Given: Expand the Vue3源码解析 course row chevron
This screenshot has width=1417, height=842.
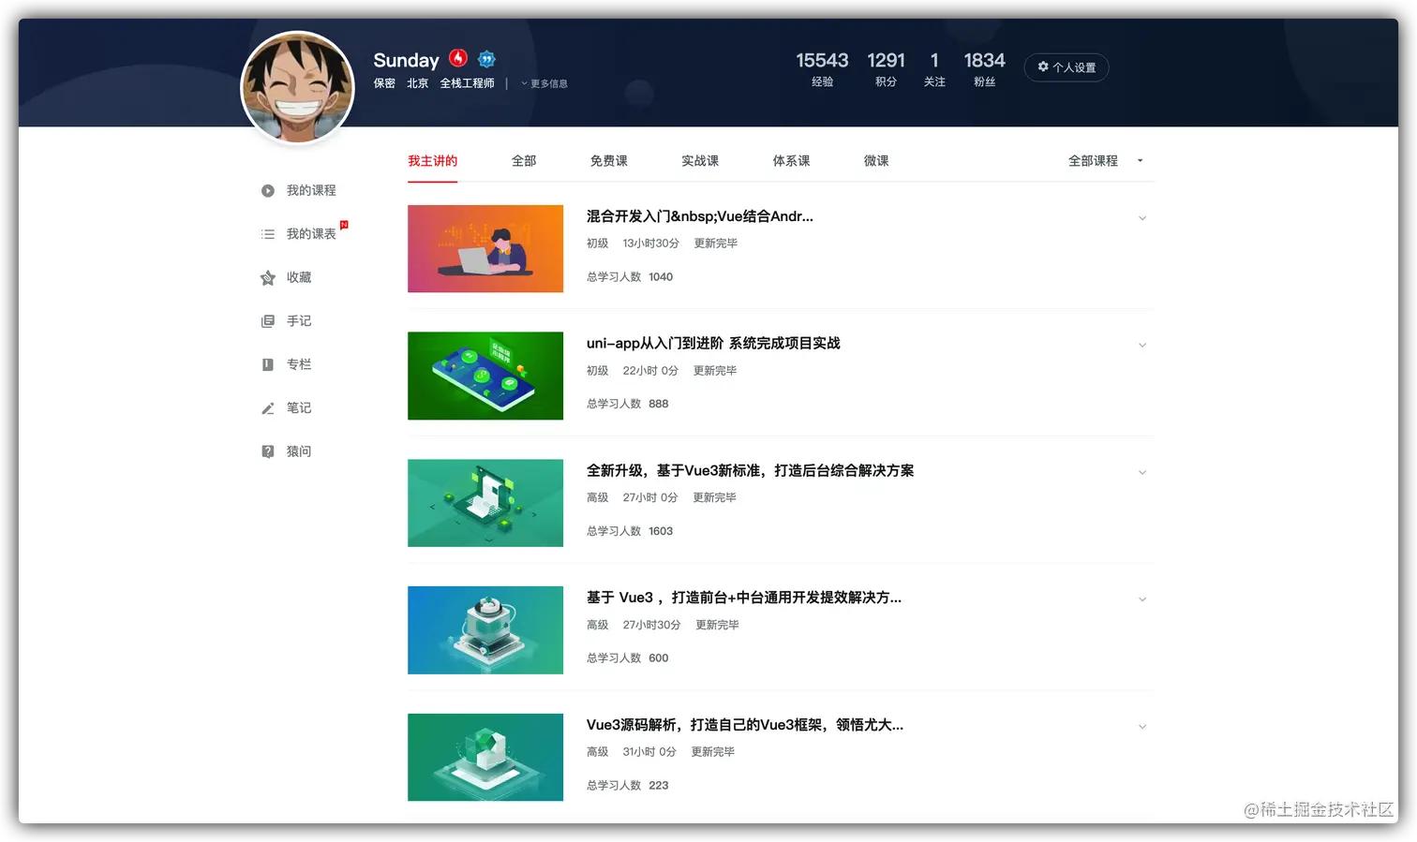Looking at the screenshot, I should pos(1142,726).
